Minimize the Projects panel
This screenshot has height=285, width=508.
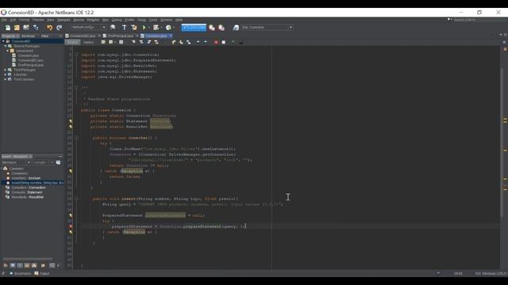[60, 36]
